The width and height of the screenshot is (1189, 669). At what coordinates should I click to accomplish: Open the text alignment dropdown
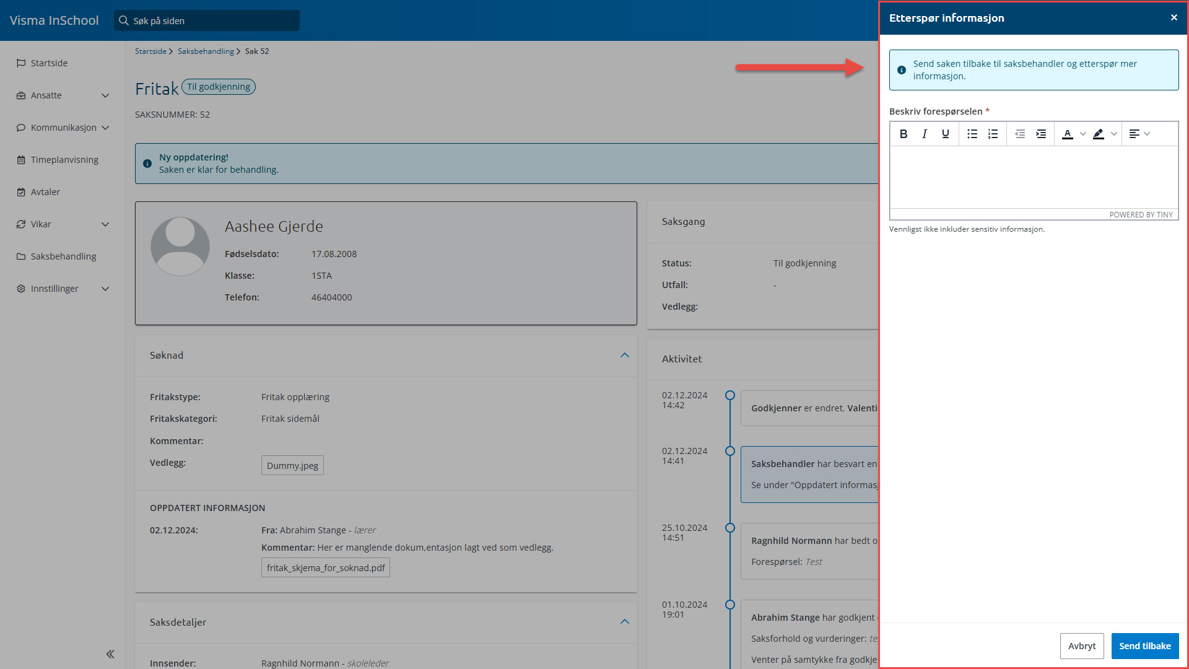point(1139,134)
